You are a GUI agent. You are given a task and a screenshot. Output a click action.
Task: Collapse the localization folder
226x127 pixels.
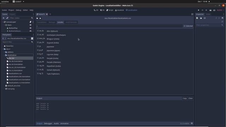[5, 55]
